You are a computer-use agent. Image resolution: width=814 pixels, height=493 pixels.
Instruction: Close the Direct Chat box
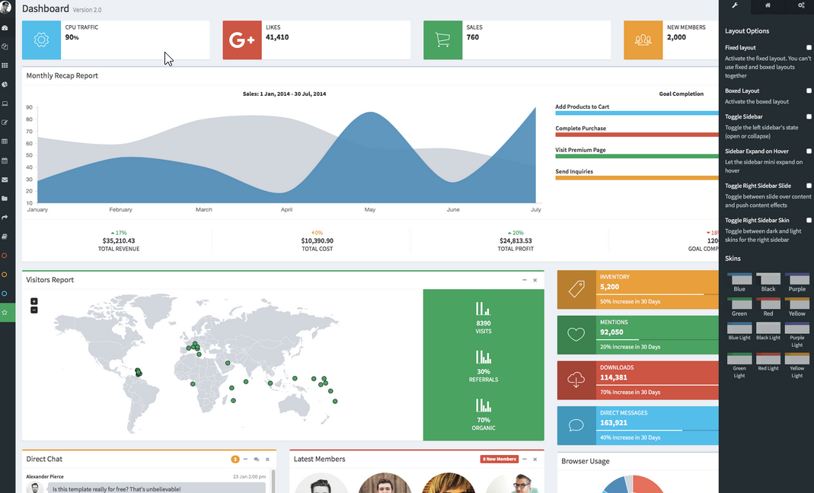(x=267, y=460)
